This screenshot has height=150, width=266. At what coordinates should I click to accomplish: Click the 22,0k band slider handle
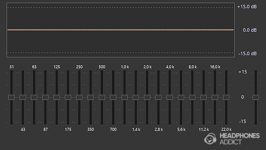[x=226, y=97]
